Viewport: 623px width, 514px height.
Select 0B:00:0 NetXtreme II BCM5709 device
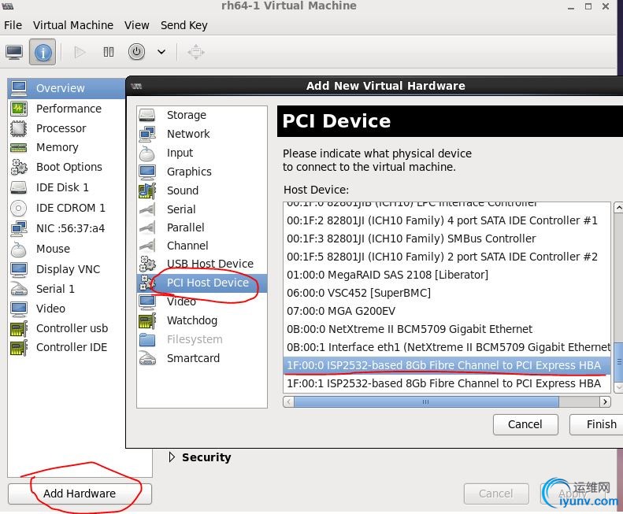[x=447, y=329]
